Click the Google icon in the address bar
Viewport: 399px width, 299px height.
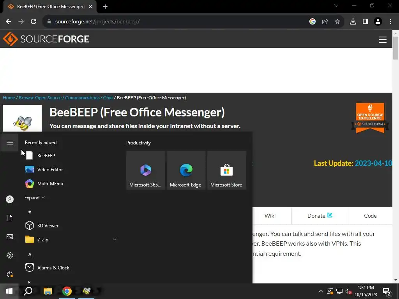point(312,22)
